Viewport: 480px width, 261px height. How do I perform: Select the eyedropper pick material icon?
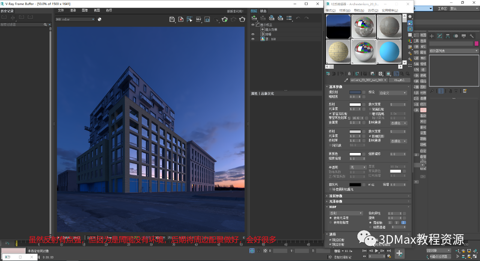pyautogui.click(x=346, y=80)
